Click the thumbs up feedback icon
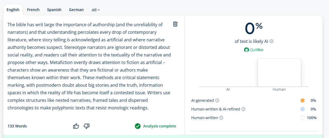Image resolution: width=329 pixels, height=138 pixels. click(x=76, y=126)
